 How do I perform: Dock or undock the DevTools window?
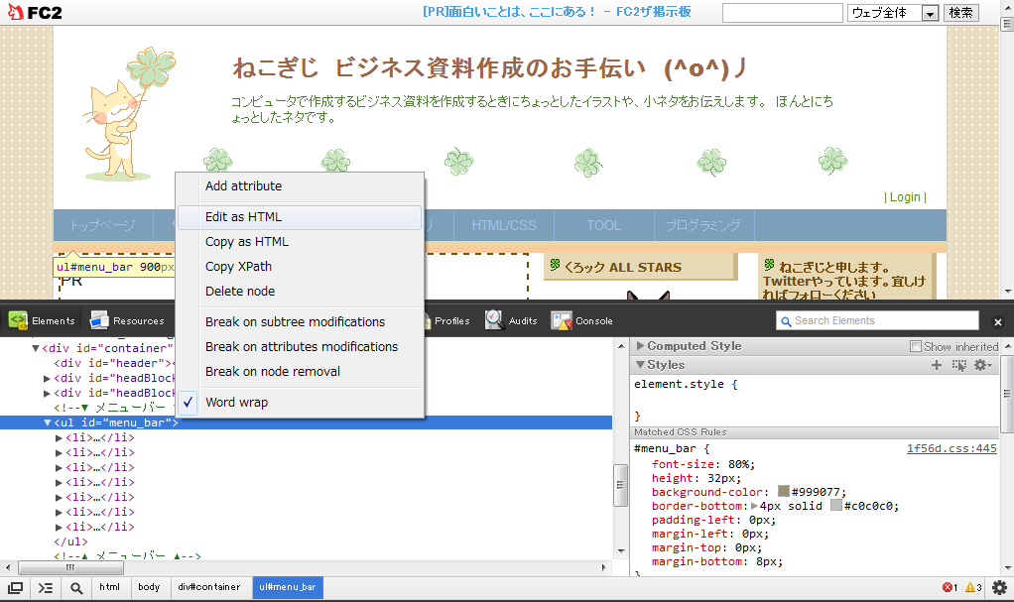pos(15,588)
